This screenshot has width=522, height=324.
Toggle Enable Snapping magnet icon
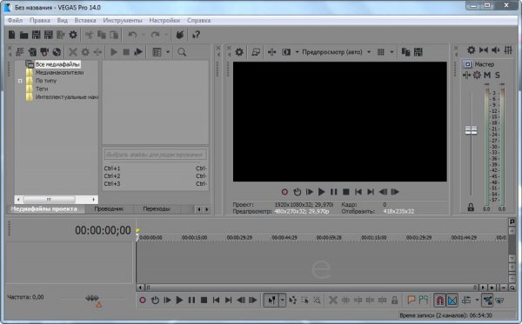click(439, 301)
